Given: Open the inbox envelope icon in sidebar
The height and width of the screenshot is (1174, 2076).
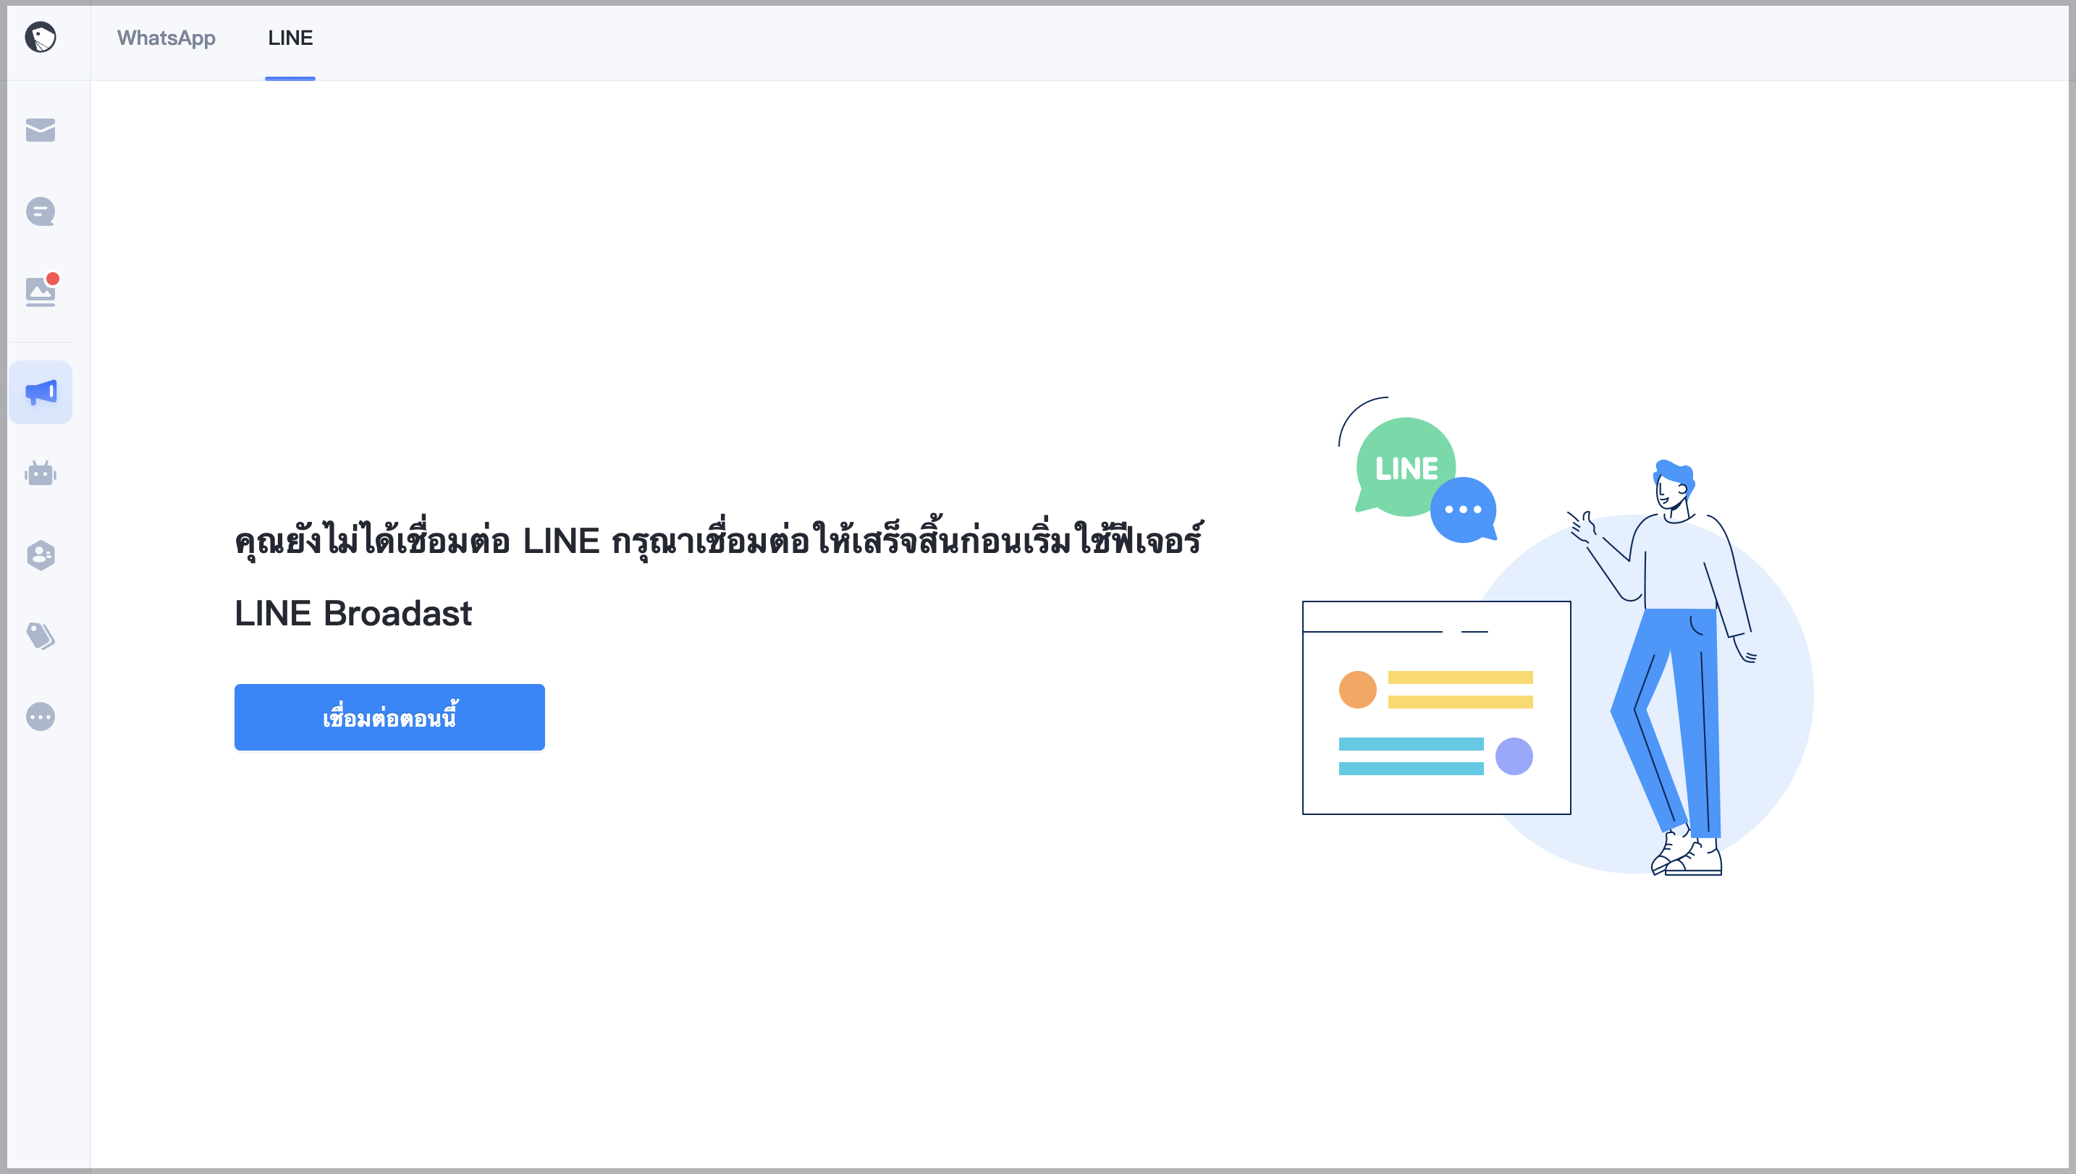Looking at the screenshot, I should pyautogui.click(x=41, y=130).
